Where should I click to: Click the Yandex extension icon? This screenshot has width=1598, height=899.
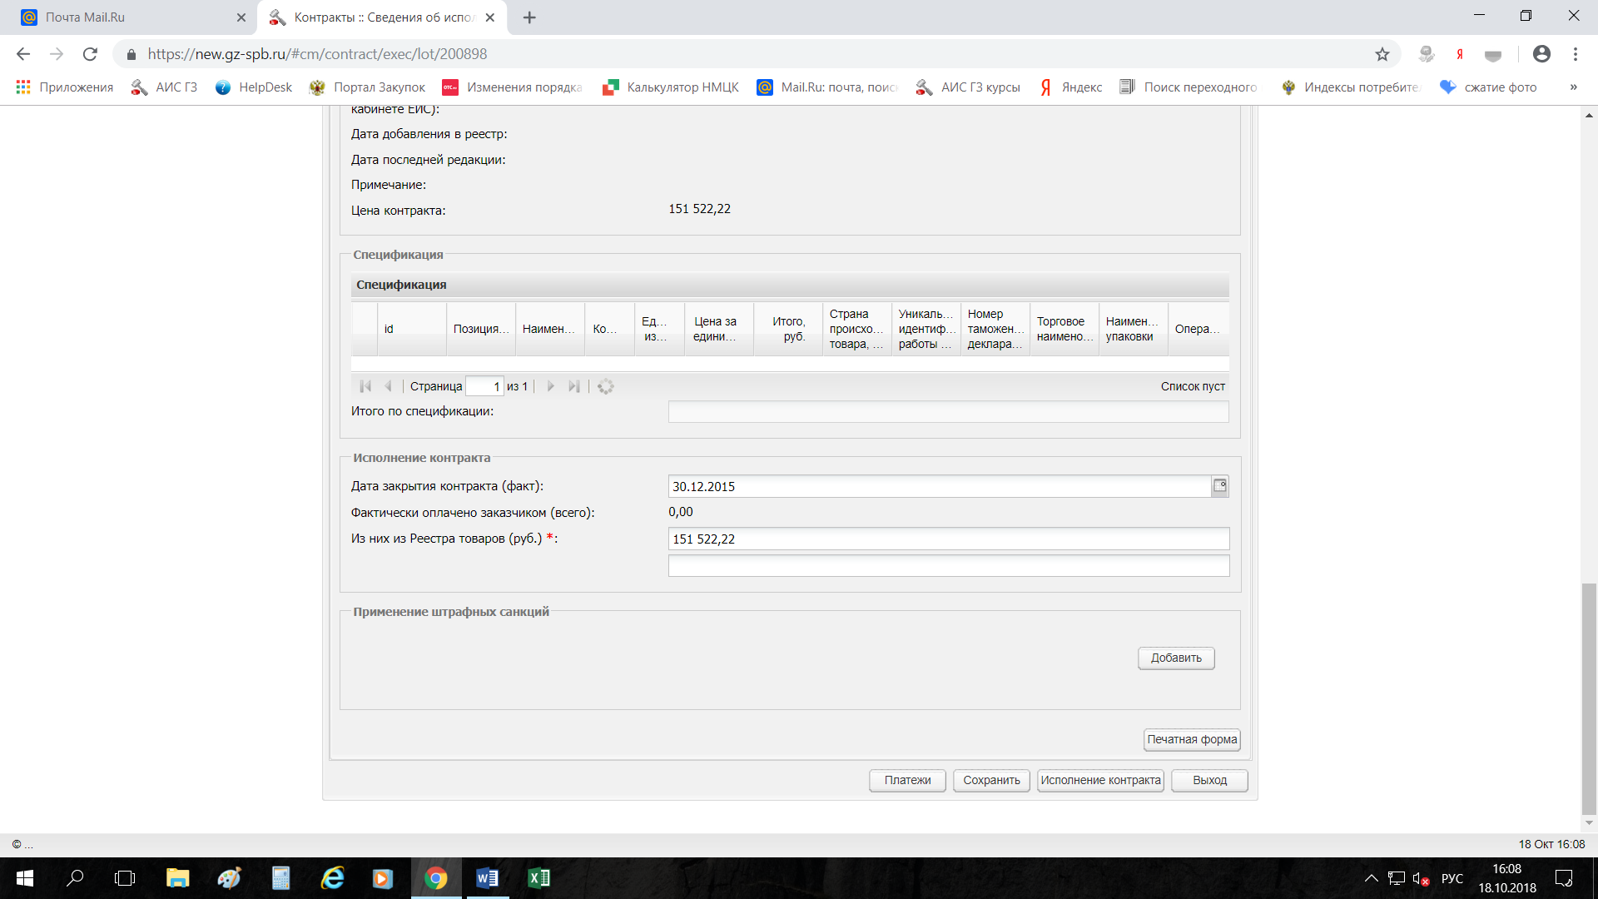[1460, 54]
